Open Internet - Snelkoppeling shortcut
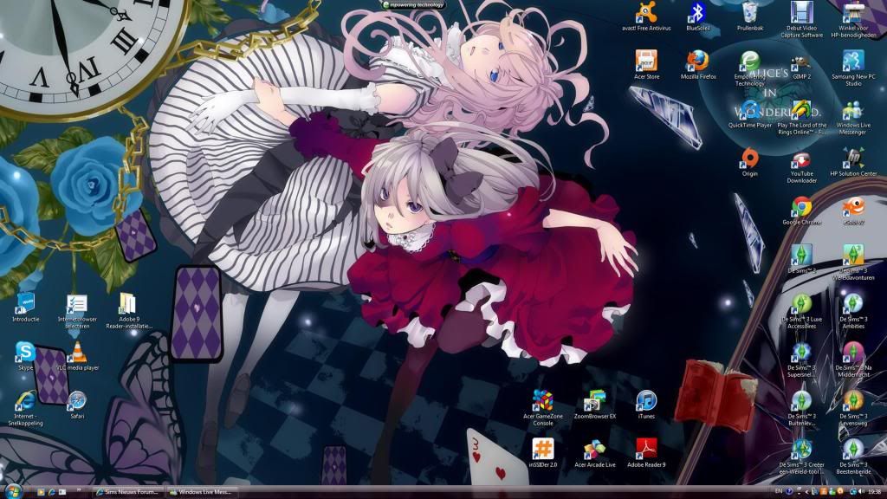The width and height of the screenshot is (887, 499). [25, 408]
